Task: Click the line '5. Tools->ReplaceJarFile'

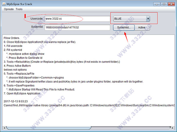Action: point(19,74)
